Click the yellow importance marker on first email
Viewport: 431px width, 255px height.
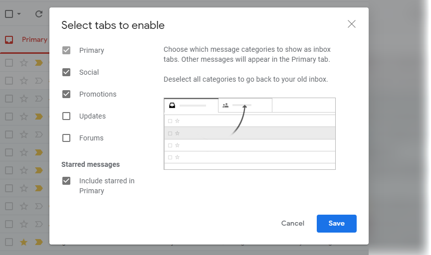39,63
